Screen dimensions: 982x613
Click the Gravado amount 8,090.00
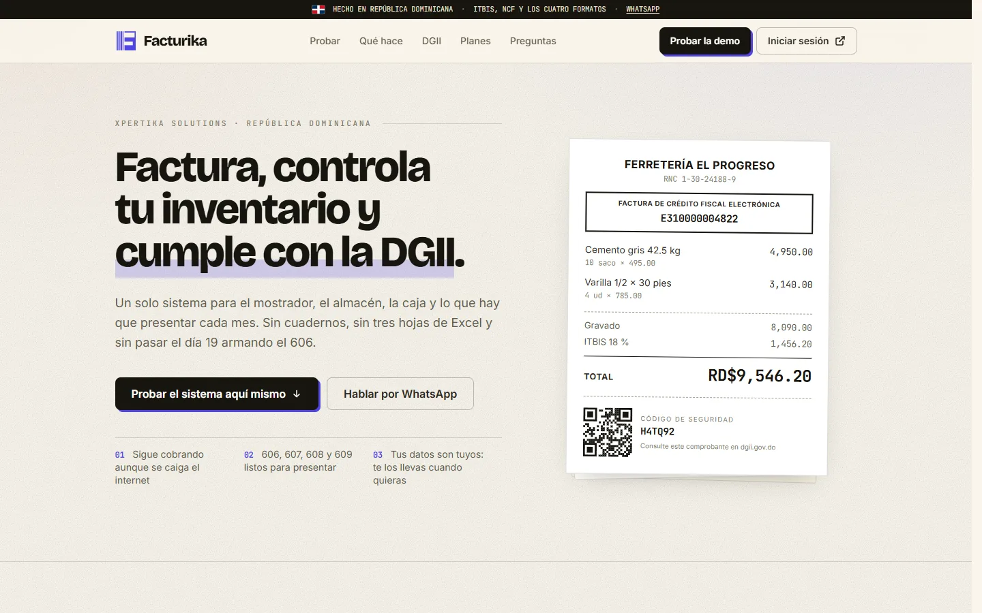[791, 328]
